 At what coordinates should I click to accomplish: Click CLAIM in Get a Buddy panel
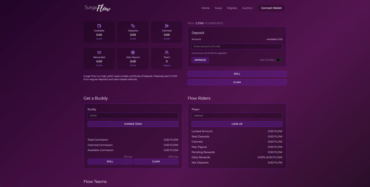[x=156, y=161]
